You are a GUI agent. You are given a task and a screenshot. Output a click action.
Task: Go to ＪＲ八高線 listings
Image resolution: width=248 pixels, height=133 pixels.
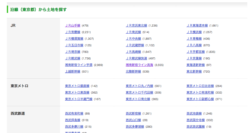point(194,45)
